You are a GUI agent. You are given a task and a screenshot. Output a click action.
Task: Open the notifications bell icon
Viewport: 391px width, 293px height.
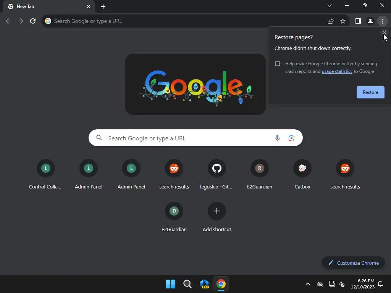(x=381, y=284)
